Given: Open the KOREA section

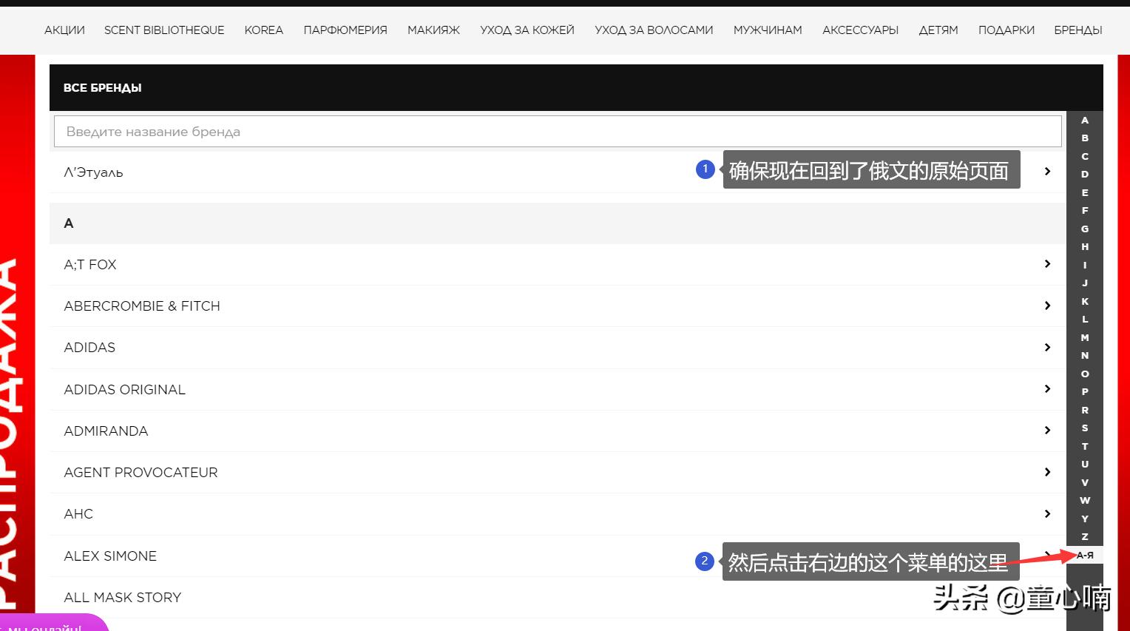Looking at the screenshot, I should (263, 30).
